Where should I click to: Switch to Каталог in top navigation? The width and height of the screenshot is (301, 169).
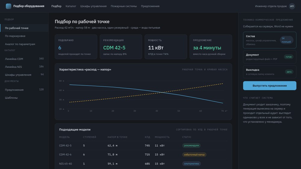[71, 6]
